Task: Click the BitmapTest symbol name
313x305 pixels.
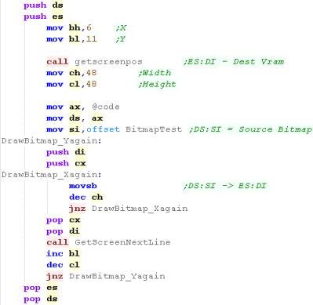Action: click(x=154, y=129)
